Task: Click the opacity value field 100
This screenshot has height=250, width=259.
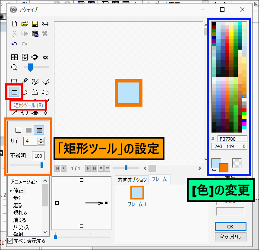Action: 38,156
